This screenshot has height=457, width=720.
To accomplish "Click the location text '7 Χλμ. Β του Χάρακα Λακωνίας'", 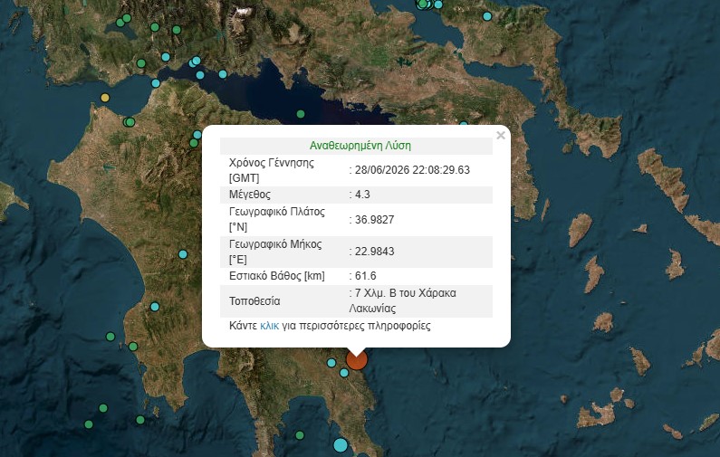I will (x=403, y=300).
